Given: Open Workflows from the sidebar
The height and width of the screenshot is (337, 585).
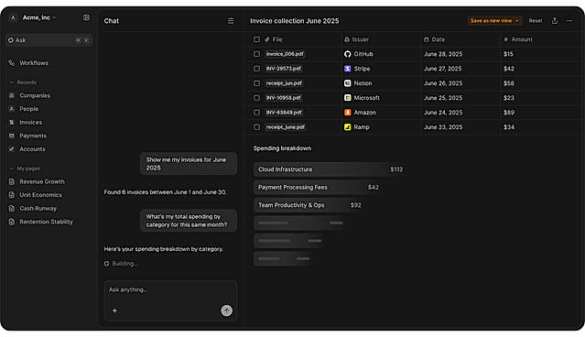Looking at the screenshot, I should click(34, 63).
